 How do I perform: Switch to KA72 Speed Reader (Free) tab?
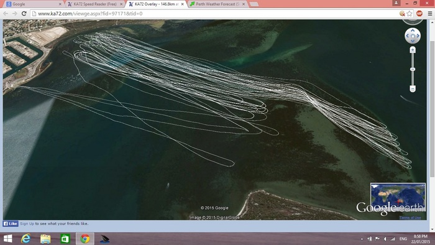point(95,4)
